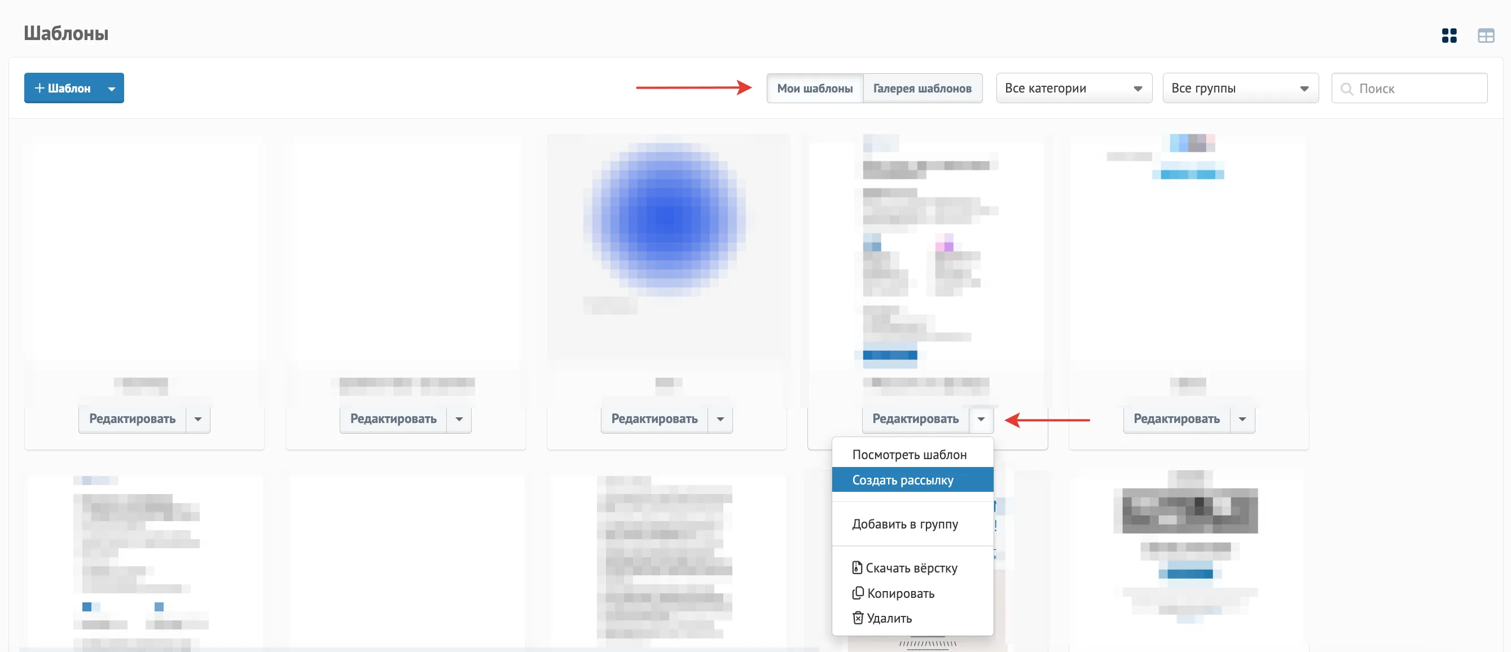1511x652 pixels.
Task: Click the plus icon on Шаблон button
Action: (39, 88)
